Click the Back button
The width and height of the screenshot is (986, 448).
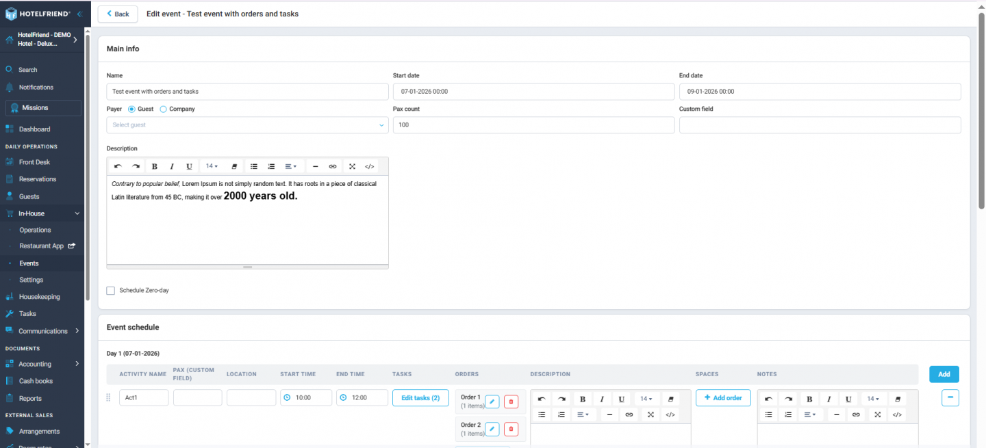[x=118, y=14]
